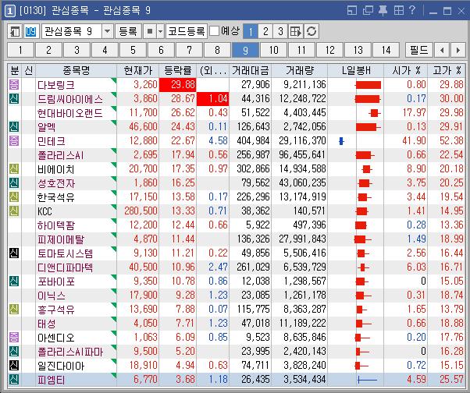Select the stock name 이닉스

(52, 296)
